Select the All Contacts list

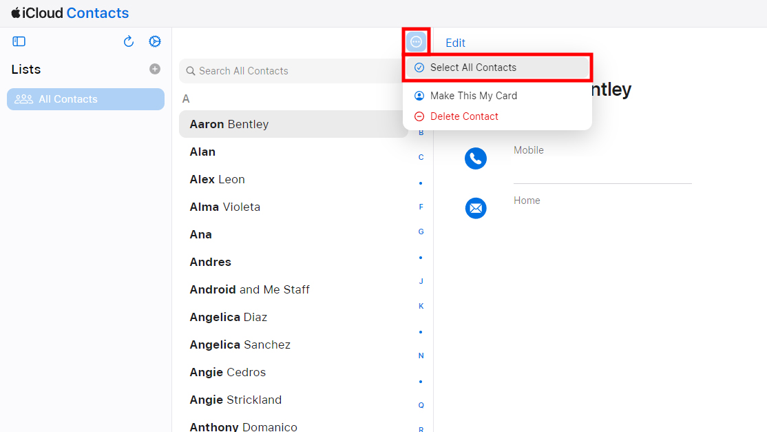click(85, 99)
